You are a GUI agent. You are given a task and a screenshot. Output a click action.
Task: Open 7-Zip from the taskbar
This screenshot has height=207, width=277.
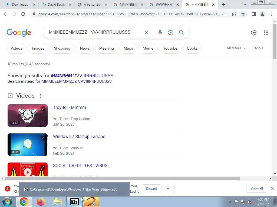click(x=74, y=202)
